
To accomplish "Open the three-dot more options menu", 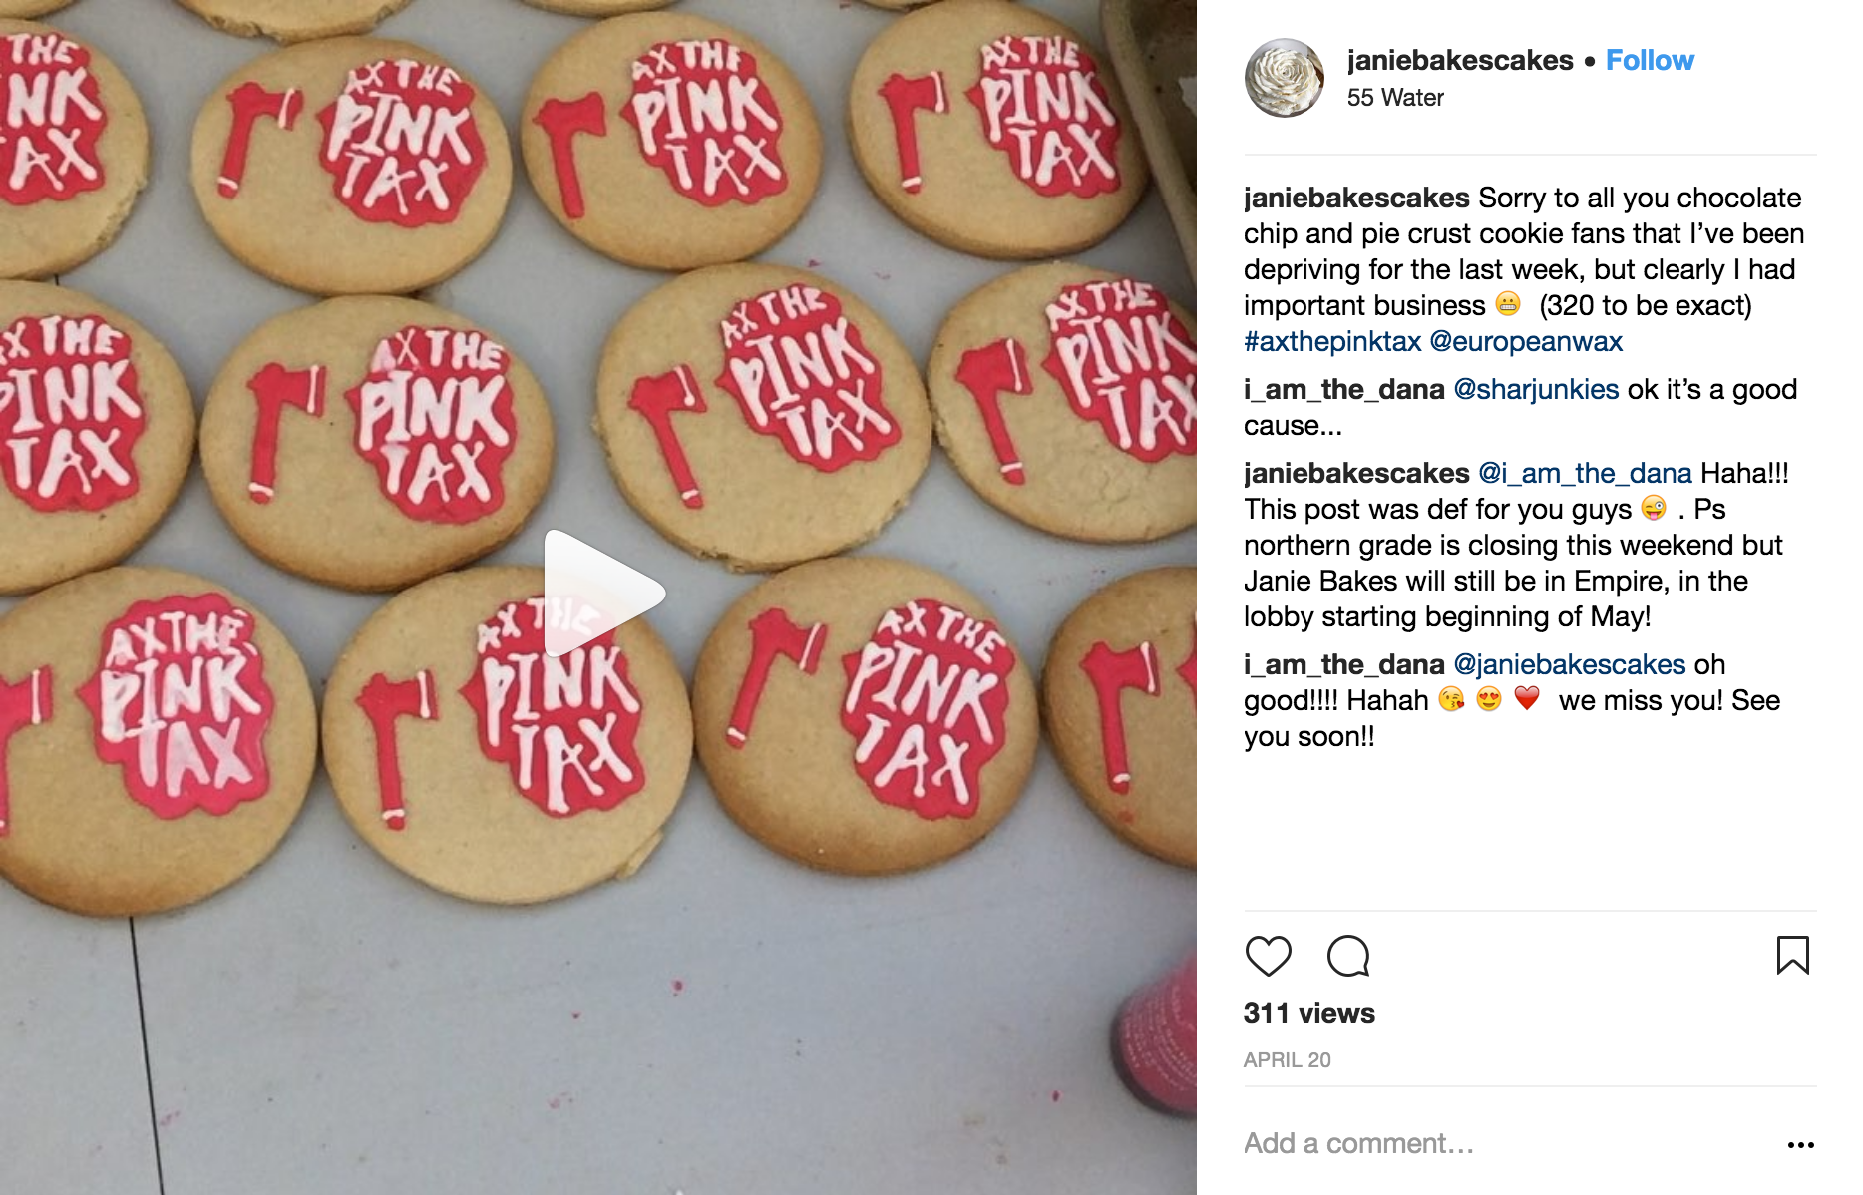I will click(1800, 1144).
